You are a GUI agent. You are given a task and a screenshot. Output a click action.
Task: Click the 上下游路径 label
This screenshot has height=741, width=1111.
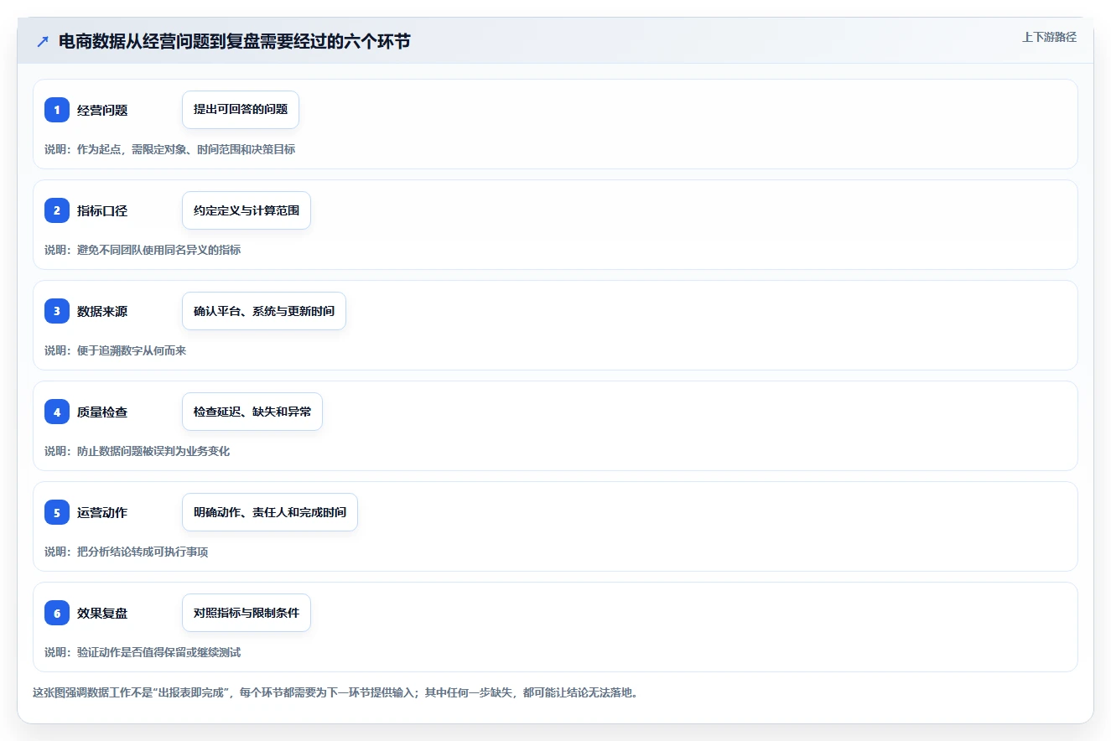[1049, 37]
